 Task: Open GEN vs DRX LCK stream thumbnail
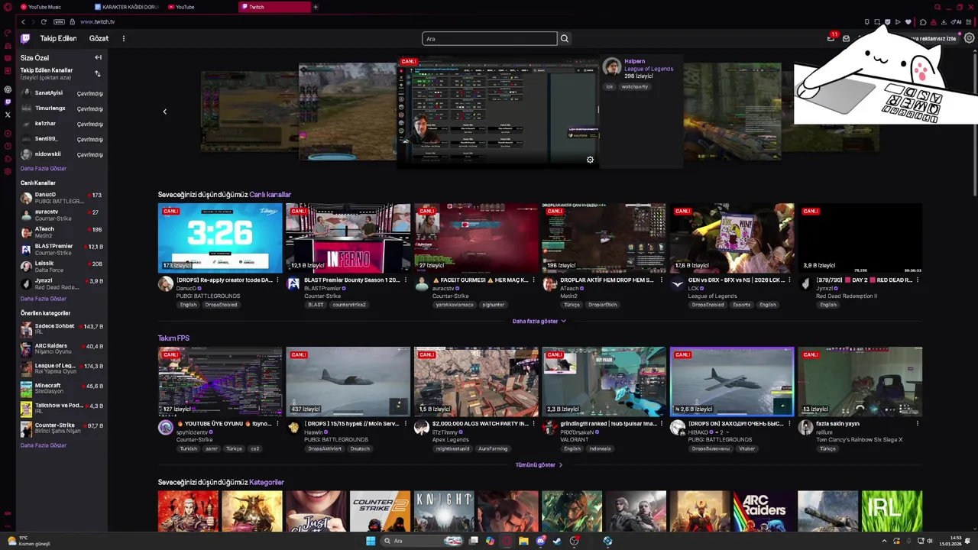tap(732, 238)
